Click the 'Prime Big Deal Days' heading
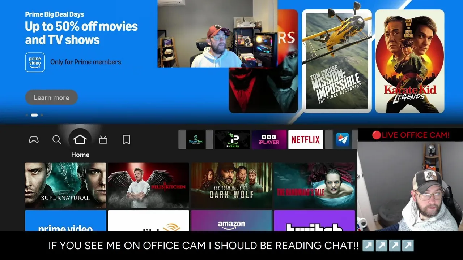This screenshot has width=463, height=260. point(54,14)
